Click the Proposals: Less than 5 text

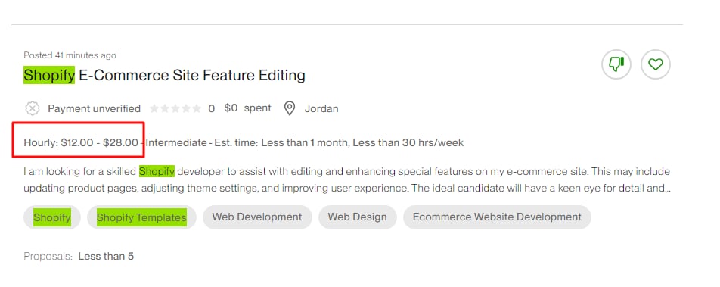coord(79,256)
